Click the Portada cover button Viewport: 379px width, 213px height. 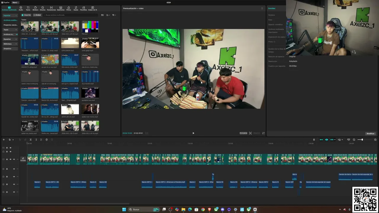coord(23,159)
